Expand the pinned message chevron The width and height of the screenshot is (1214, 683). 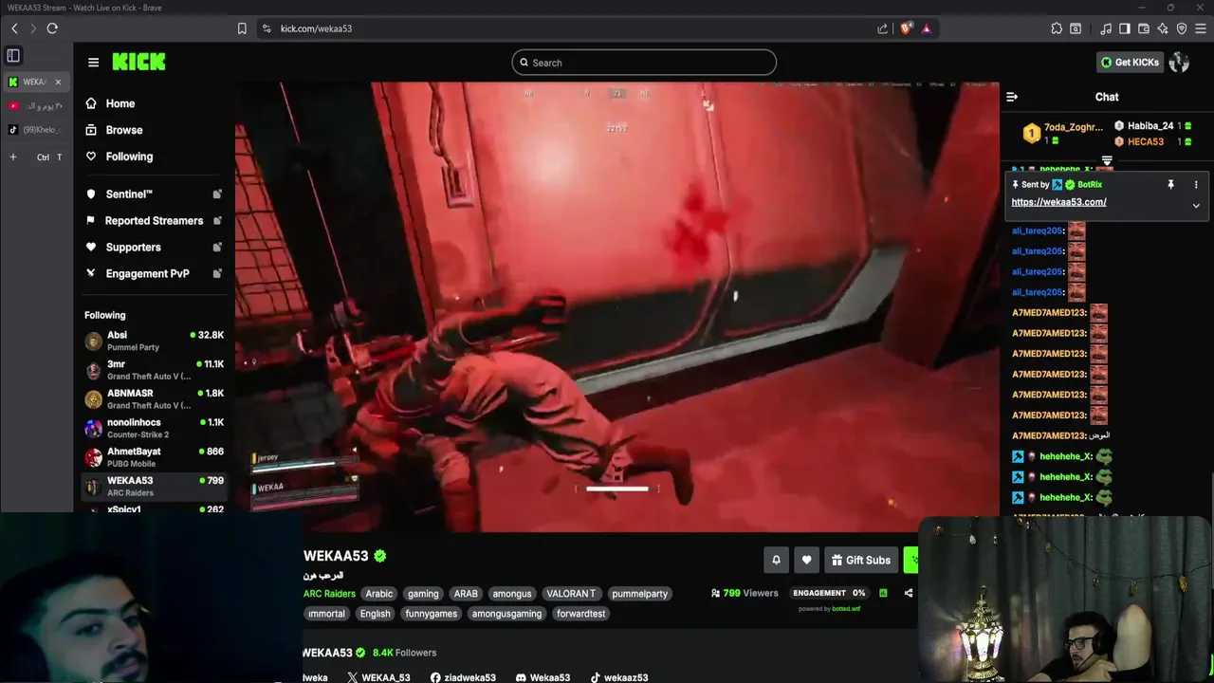coord(1196,206)
